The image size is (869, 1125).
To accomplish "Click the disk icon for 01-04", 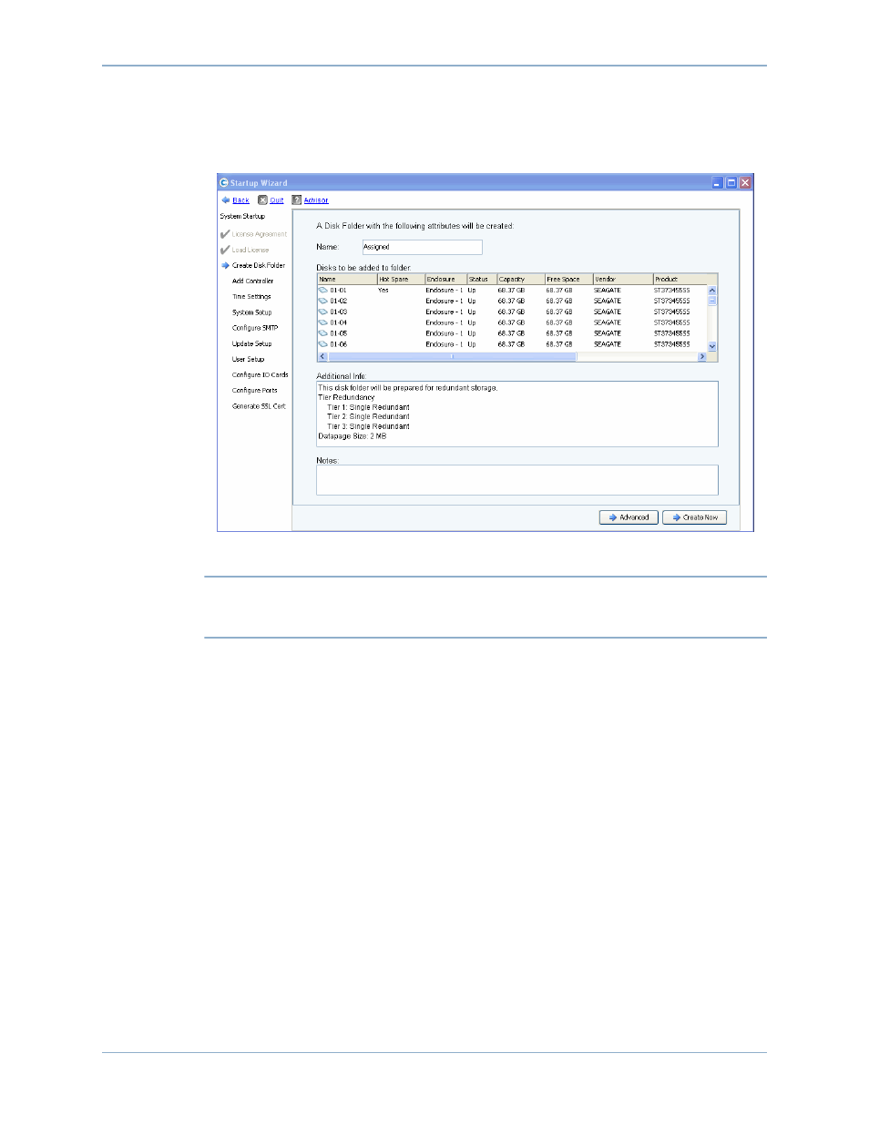I will tap(322, 322).
